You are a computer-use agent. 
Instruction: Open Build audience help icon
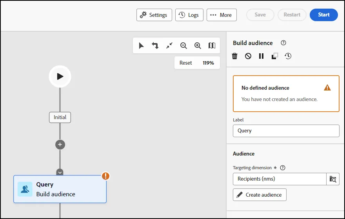283,43
